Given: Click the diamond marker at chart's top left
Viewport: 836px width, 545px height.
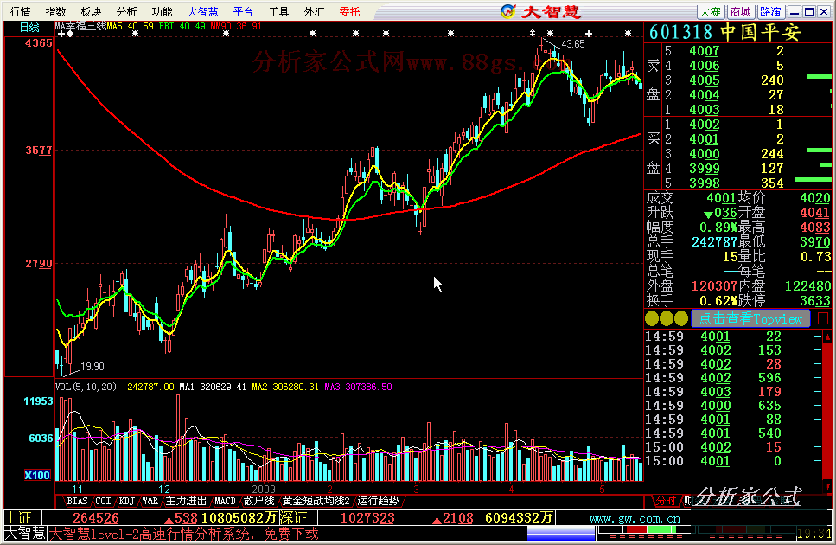Looking at the screenshot, I should point(70,34).
